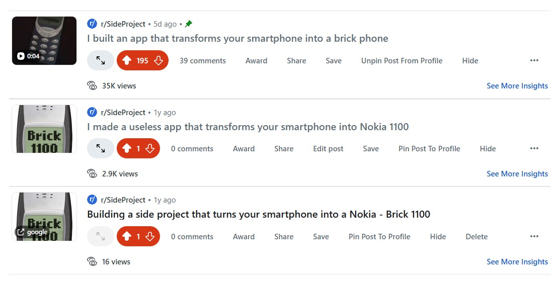This screenshot has height=284, width=559.
Task: Expand the brick phone video post preview
Action: tap(101, 61)
